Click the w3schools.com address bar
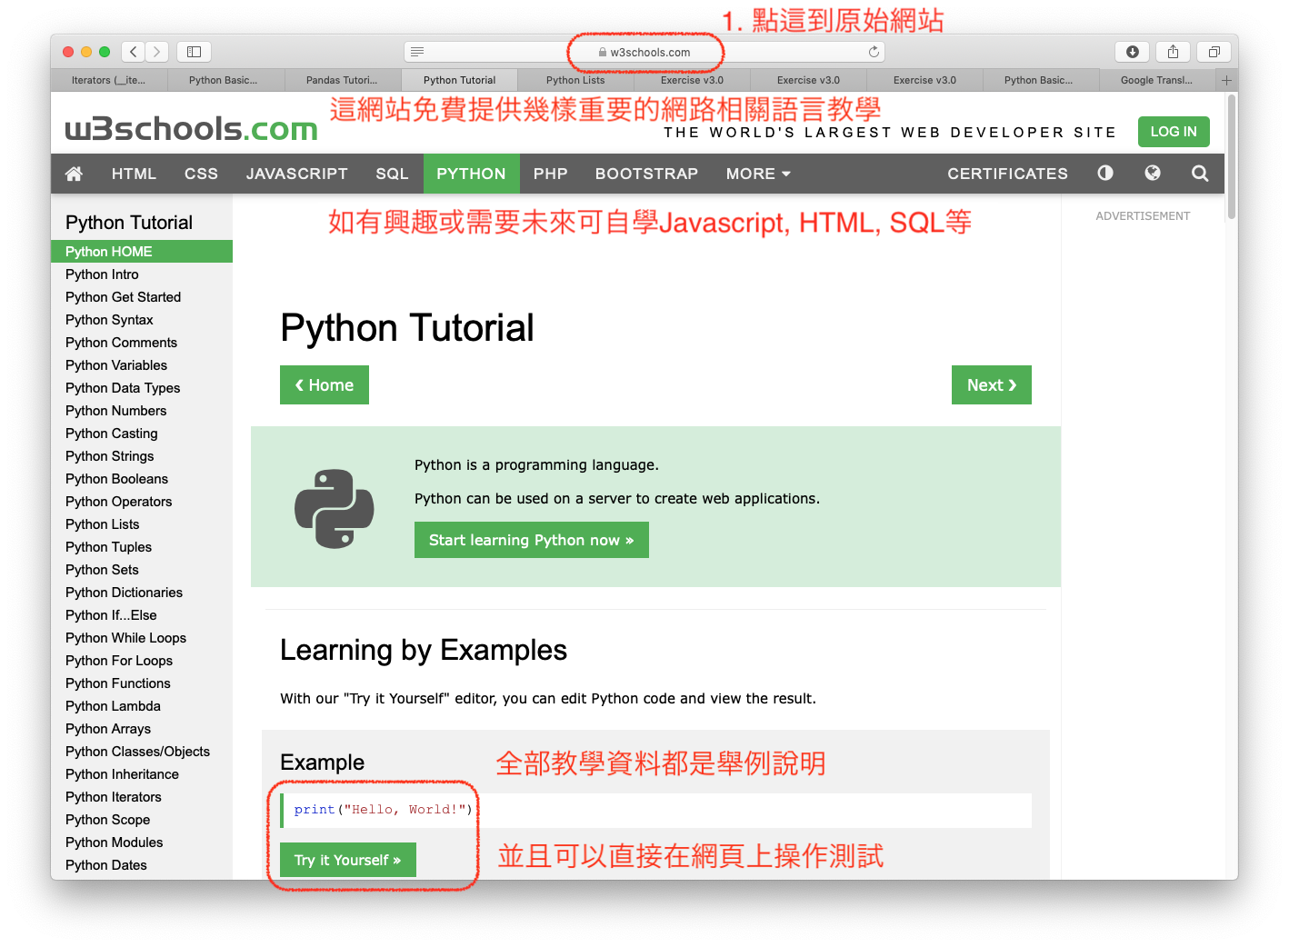This screenshot has width=1289, height=947. 645,52
